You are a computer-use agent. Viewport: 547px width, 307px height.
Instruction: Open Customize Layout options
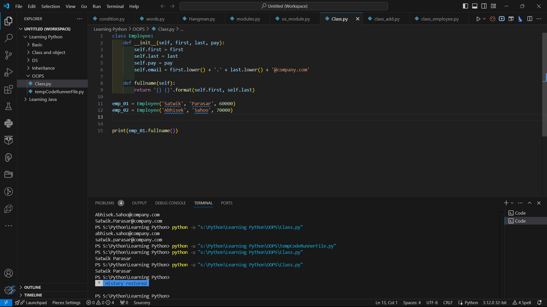coord(493,6)
